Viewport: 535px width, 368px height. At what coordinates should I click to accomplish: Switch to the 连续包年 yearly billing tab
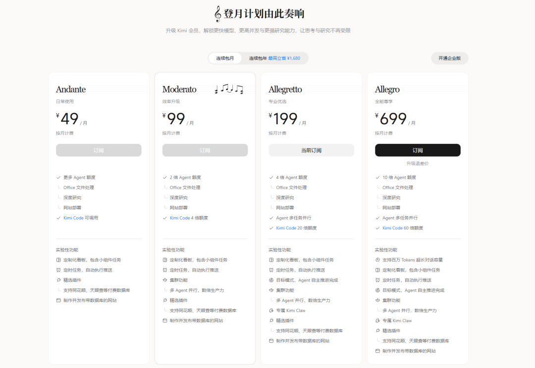click(x=274, y=58)
